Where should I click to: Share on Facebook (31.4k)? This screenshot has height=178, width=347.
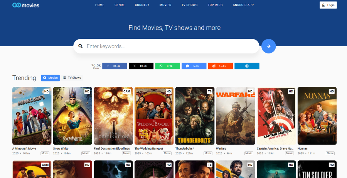115,66
